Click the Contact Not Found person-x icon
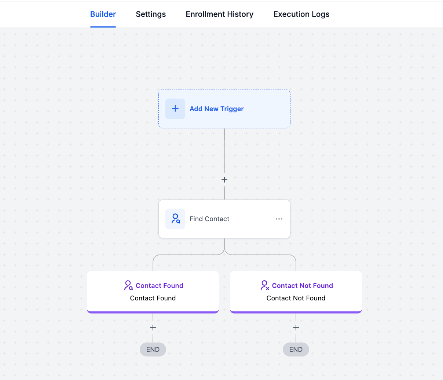This screenshot has height=380, width=443. point(265,285)
